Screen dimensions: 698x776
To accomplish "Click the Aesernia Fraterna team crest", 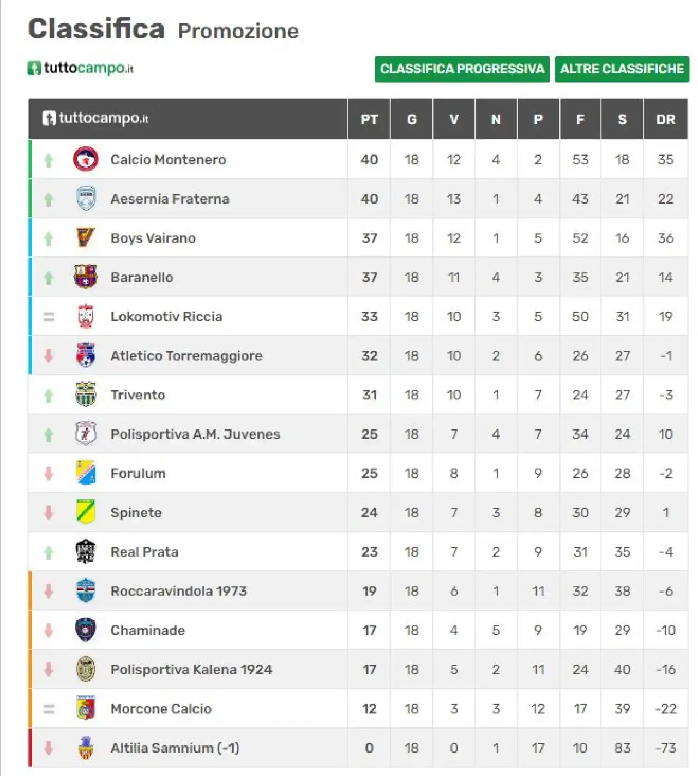I will [86, 199].
